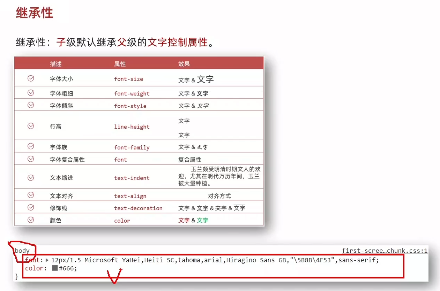Click the 描述 column header
Viewport: 440px width, 291px height.
pos(56,64)
